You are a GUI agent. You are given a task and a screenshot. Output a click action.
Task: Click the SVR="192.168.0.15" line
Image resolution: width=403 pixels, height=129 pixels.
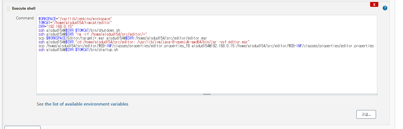coord(56,26)
